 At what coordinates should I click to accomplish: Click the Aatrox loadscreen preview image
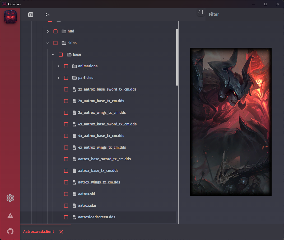[231, 122]
